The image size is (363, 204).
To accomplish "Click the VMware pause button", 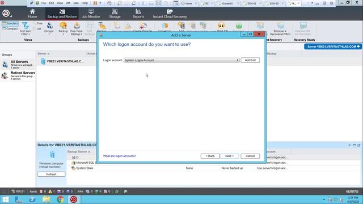I will tap(95, 3).
